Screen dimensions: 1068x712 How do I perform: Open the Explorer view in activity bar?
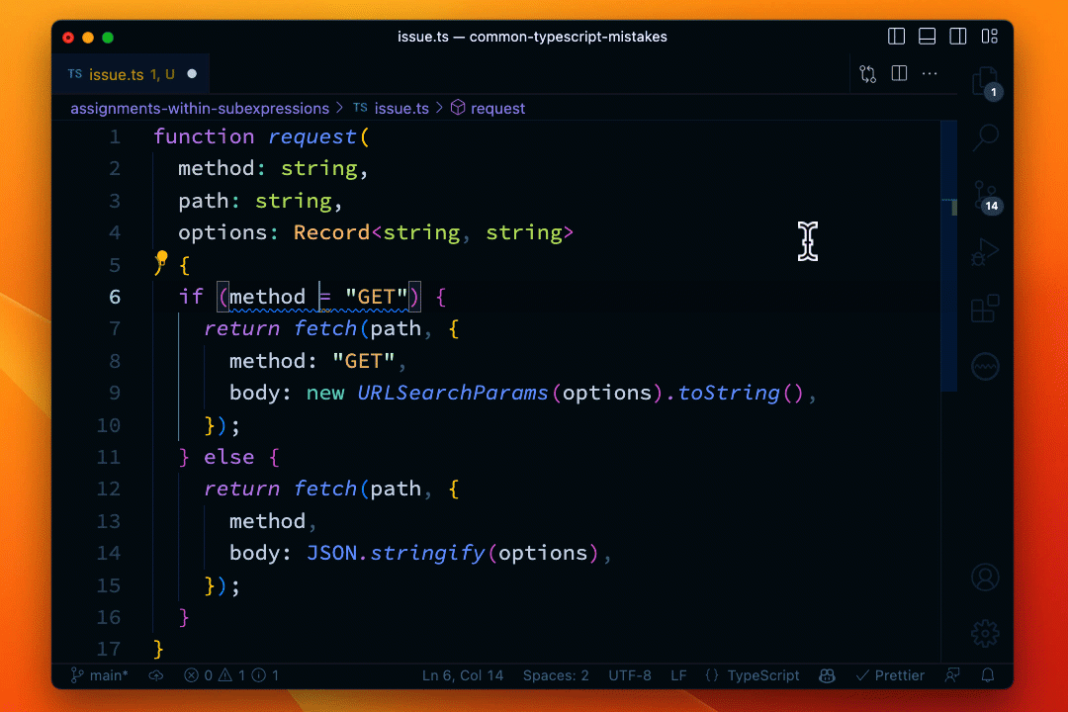pos(984,81)
